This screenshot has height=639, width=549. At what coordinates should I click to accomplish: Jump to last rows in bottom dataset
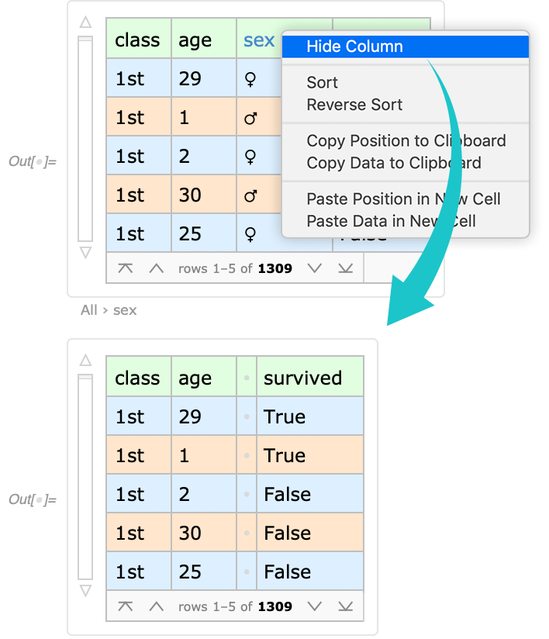click(x=346, y=606)
